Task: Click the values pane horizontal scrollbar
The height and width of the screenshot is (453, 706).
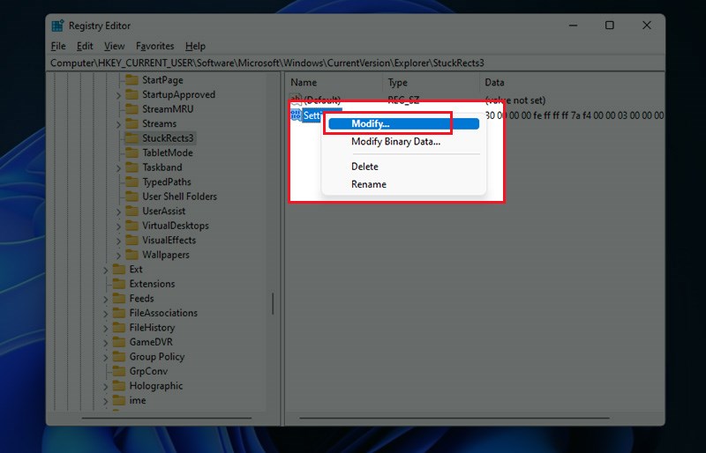Action: (x=454, y=418)
